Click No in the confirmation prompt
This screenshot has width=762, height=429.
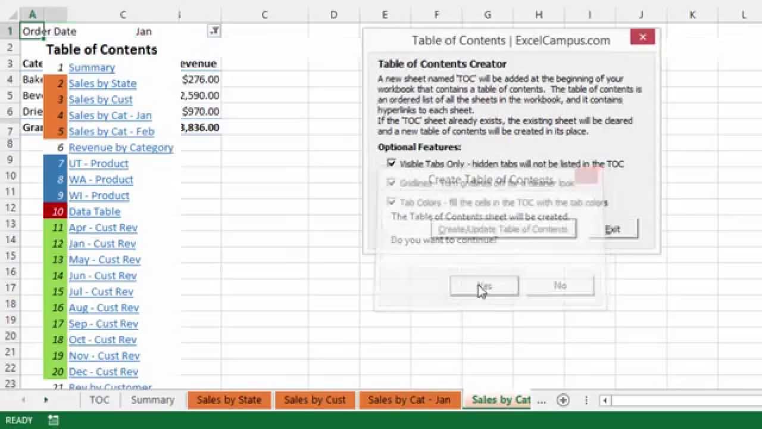point(560,286)
